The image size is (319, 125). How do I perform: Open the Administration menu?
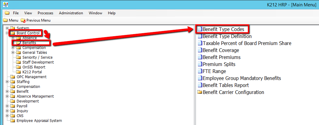pos(71,13)
